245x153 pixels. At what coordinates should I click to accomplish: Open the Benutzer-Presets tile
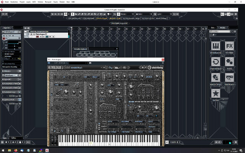216,77
